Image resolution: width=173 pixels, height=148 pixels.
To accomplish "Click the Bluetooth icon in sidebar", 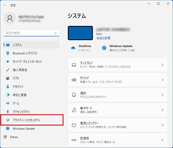I will 8,53.
